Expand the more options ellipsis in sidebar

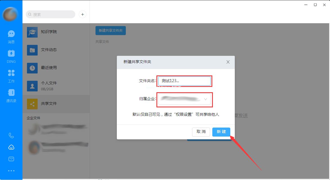[11, 170]
